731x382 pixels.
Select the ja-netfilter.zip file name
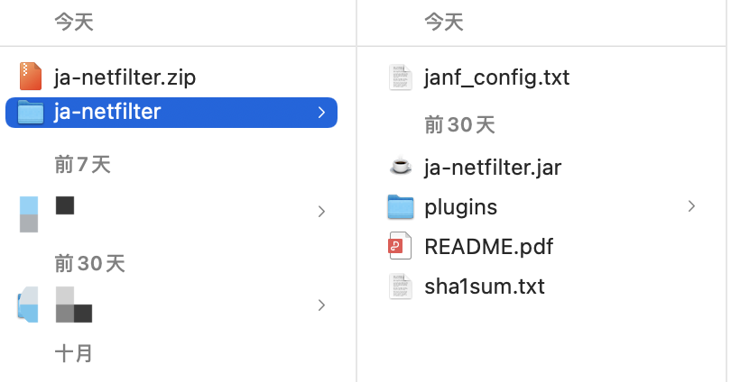pos(125,77)
